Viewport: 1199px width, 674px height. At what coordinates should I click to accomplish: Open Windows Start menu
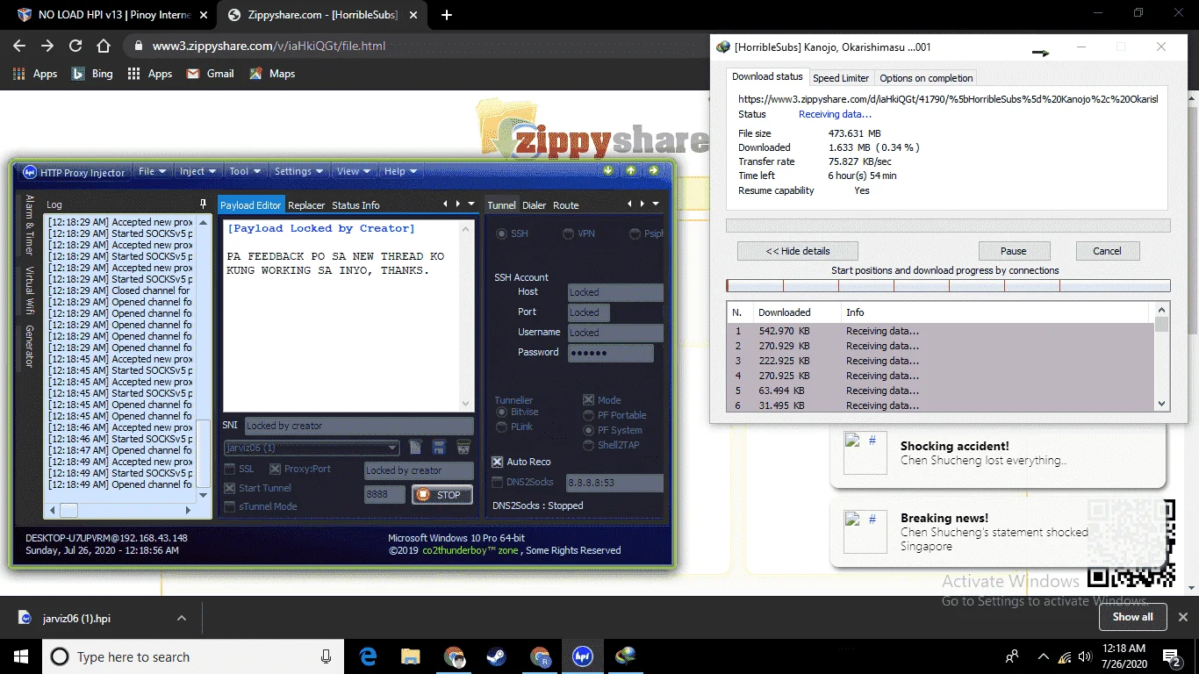20,656
